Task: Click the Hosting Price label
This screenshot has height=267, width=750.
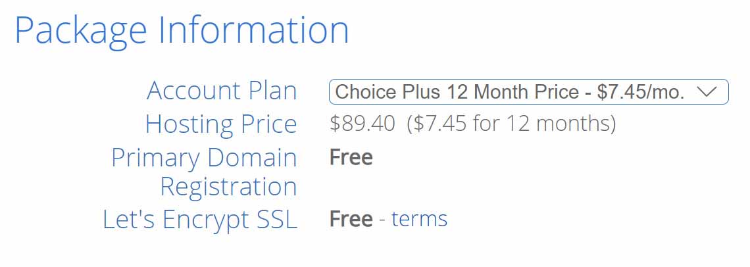Action: [x=221, y=124]
